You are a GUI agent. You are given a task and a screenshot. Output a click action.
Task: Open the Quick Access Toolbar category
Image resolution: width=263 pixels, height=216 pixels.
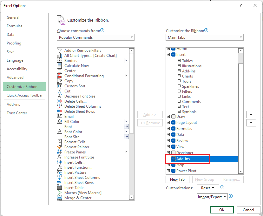pyautogui.click(x=24, y=95)
